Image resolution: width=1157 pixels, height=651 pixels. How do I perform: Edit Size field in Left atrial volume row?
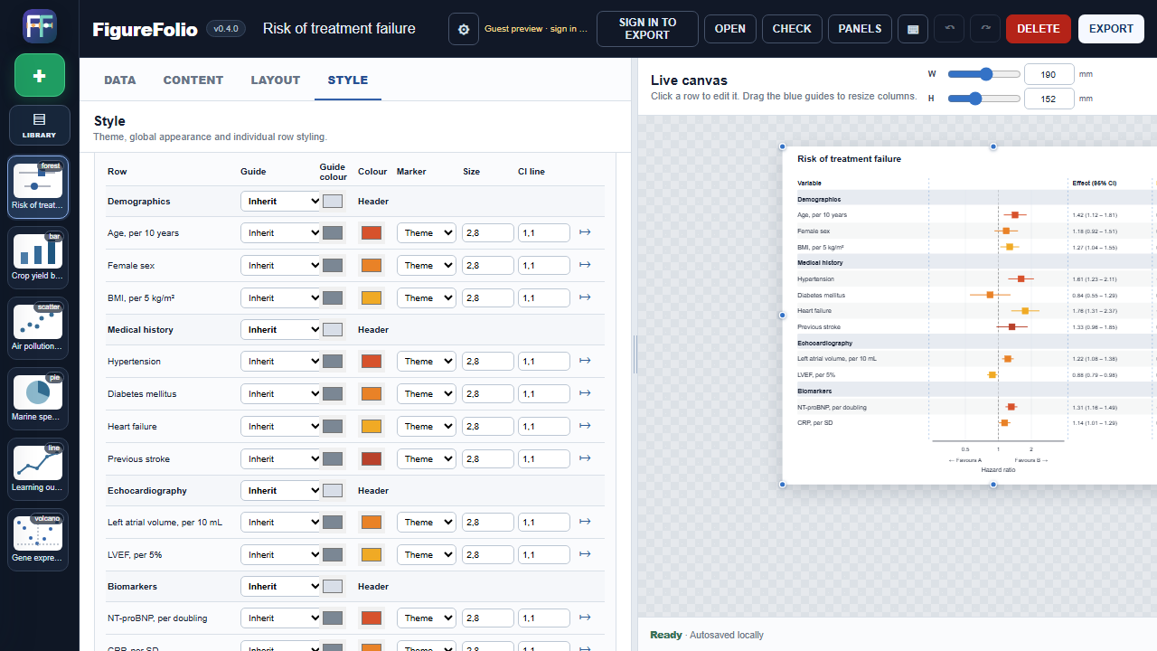tap(488, 523)
